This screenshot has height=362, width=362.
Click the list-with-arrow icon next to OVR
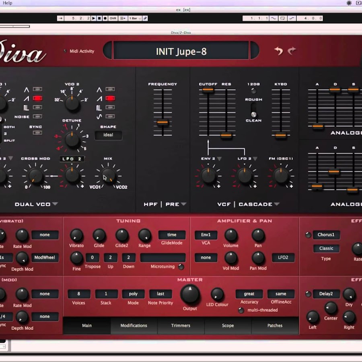pos(123,18)
